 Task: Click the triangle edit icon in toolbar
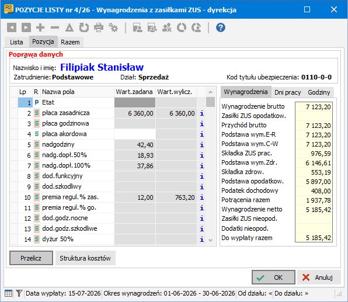[69, 28]
